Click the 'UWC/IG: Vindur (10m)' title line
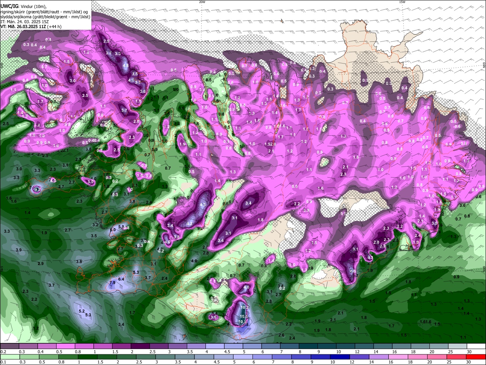Image resolution: width=486 pixels, height=365 pixels. [23, 6]
